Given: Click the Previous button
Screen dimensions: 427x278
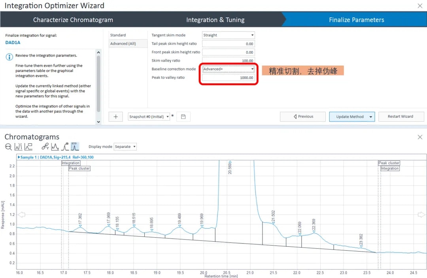Looking at the screenshot, I should click(303, 117).
